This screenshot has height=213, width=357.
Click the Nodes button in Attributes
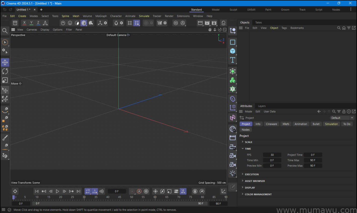point(245,129)
